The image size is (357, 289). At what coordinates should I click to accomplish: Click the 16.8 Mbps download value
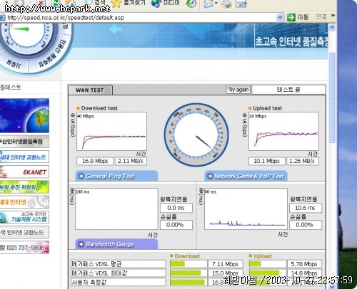pos(95,161)
